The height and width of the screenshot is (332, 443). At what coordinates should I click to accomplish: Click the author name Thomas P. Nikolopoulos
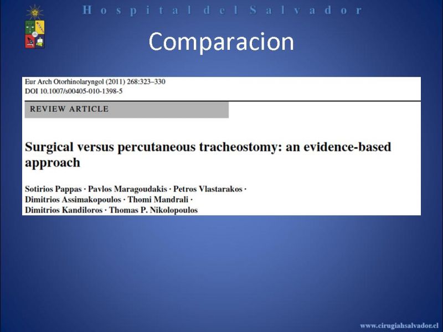153,210
